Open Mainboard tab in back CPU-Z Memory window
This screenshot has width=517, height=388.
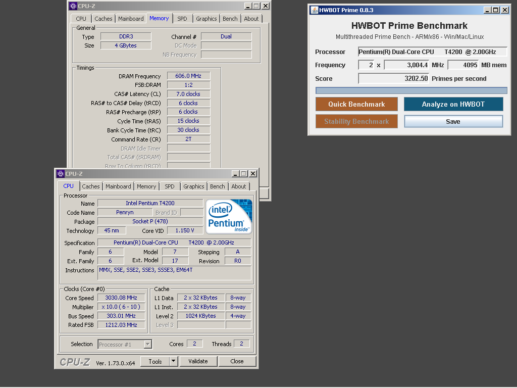pos(131,19)
